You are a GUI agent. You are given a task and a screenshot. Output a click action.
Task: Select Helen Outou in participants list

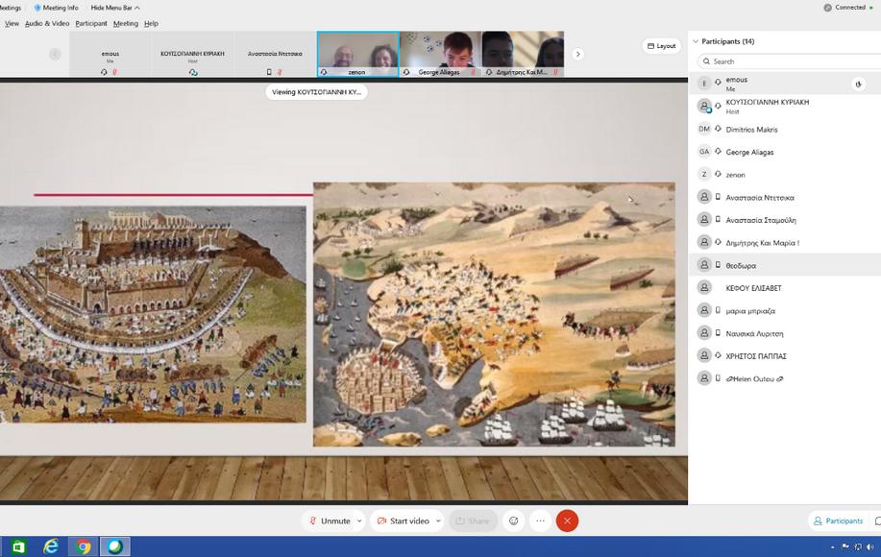tap(784, 378)
